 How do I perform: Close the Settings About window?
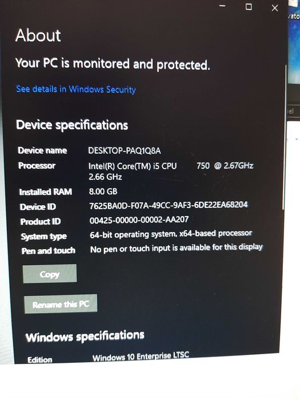[x=275, y=8]
